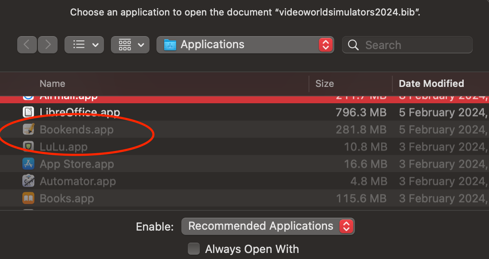489x259 pixels.
Task: Toggle the Always Open With checkbox
Action: [x=194, y=249]
